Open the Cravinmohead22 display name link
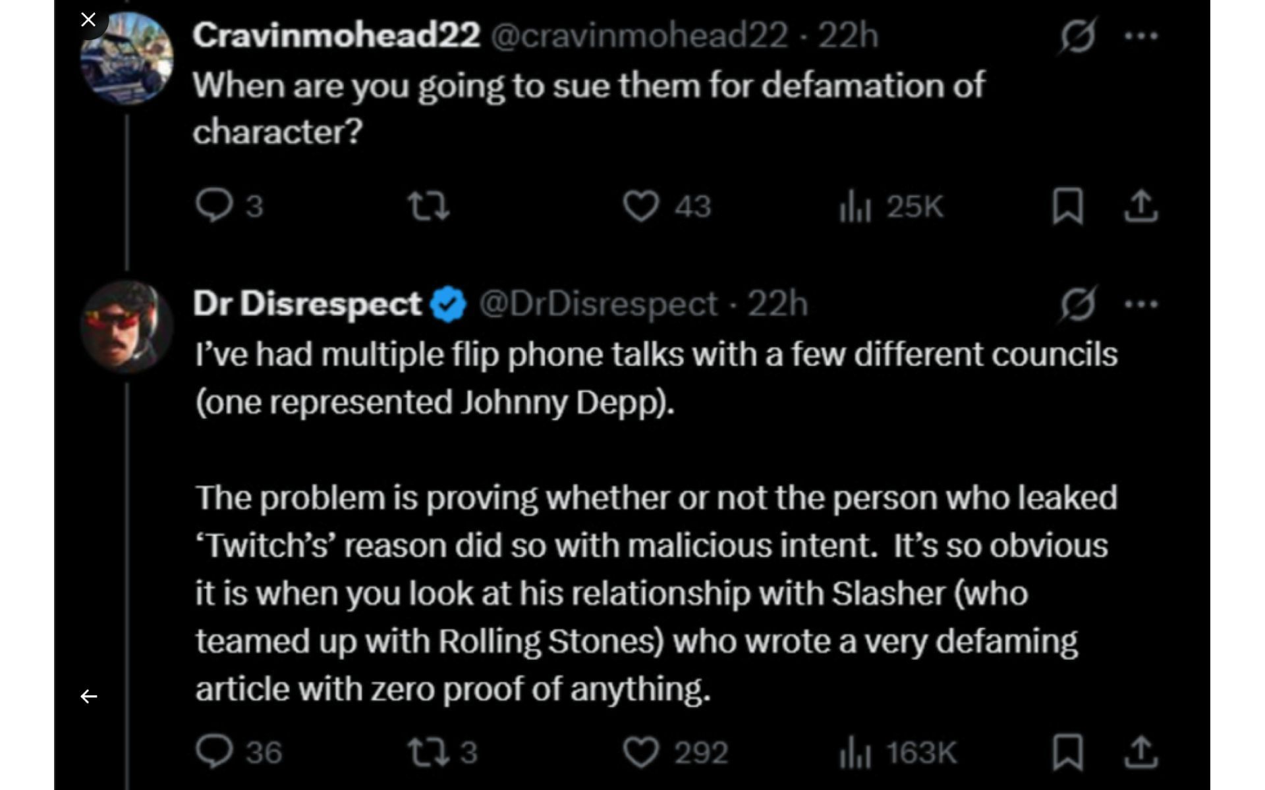 pos(336,35)
